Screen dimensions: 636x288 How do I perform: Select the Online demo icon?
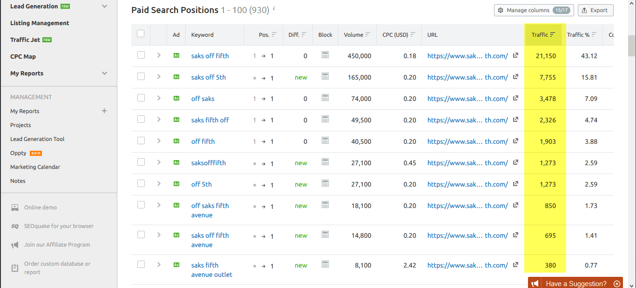14,207
